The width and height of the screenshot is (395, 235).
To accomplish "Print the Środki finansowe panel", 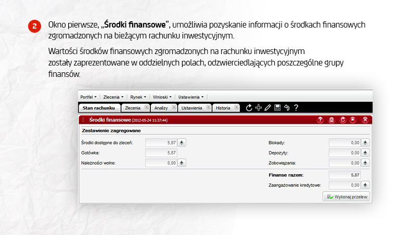I will click(332, 120).
